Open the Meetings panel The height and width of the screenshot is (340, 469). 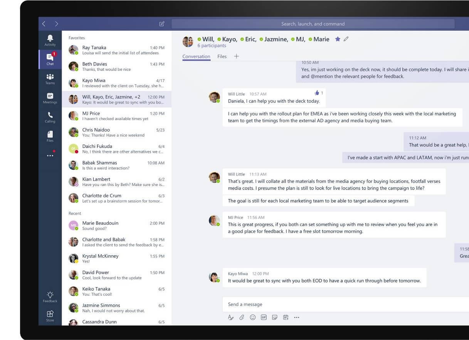point(50,98)
